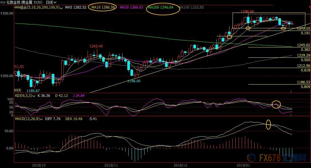Select the MA5 1282.52 value

(76, 7)
